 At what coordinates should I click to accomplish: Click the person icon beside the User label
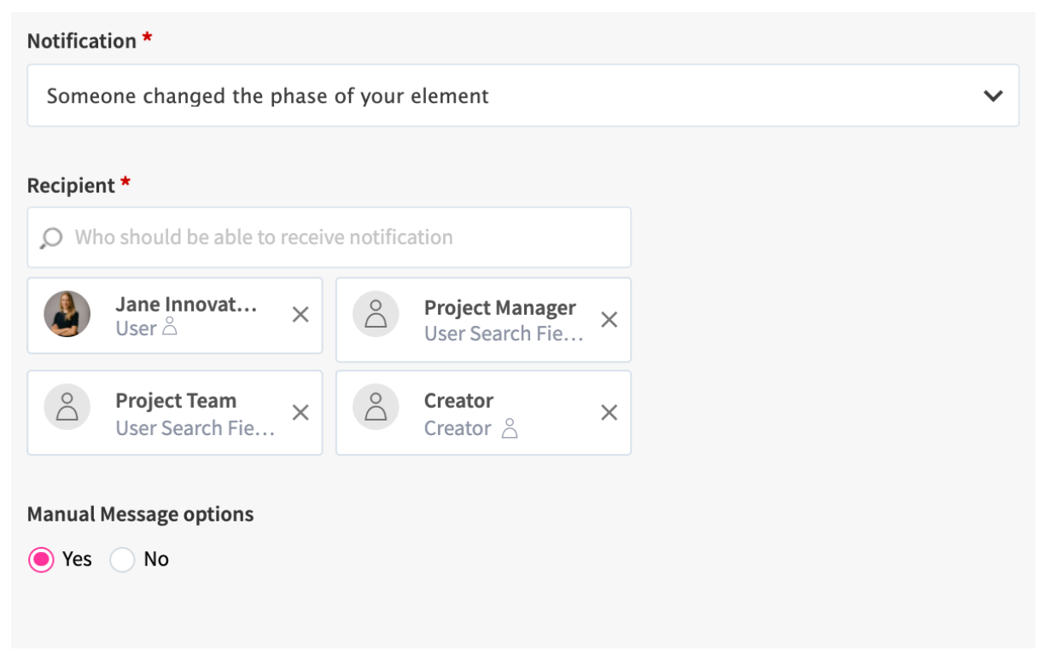coord(169,326)
